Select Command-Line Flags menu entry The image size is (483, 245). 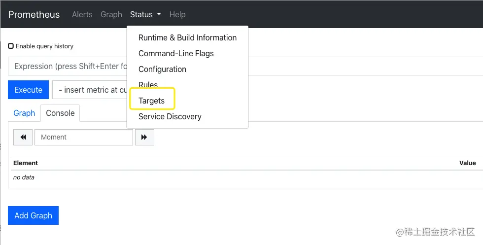coord(176,53)
